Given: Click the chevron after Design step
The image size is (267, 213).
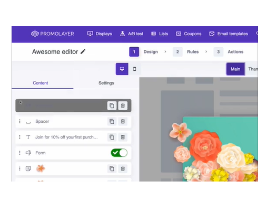Looking at the screenshot, I should [165, 52].
